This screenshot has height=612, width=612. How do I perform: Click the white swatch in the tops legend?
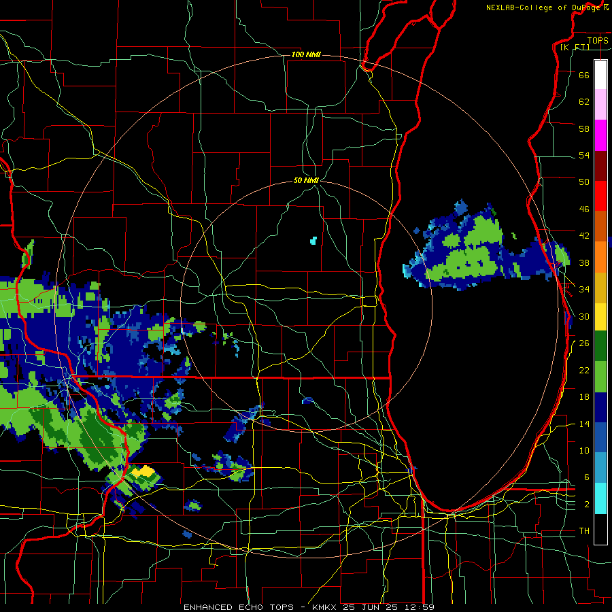(x=600, y=75)
